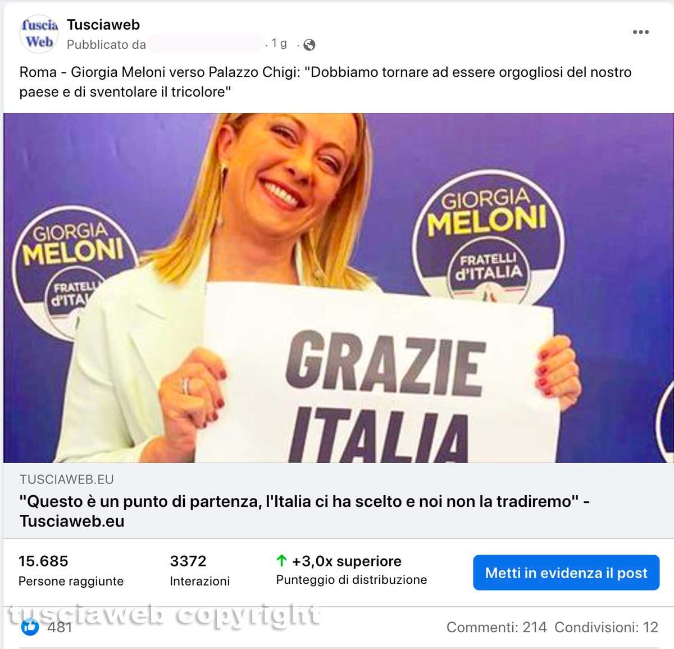The image size is (674, 649).
Task: Click the 15.685 Persone raggiunte statistic
Action: (x=71, y=570)
